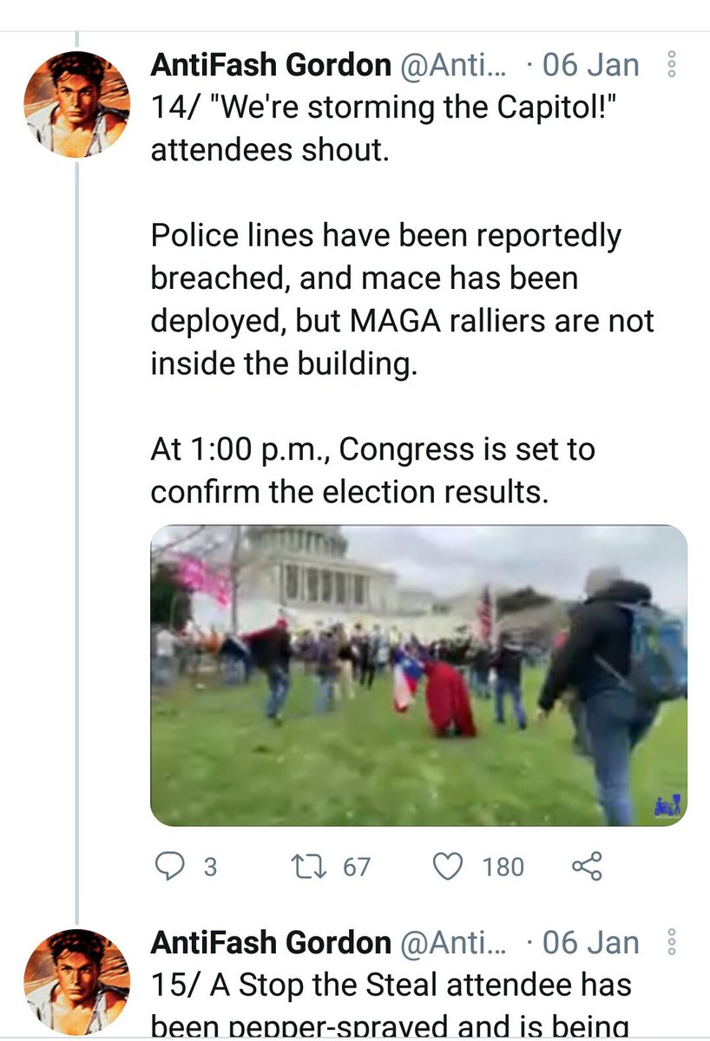
Task: Click the like count 180
Action: (x=503, y=867)
